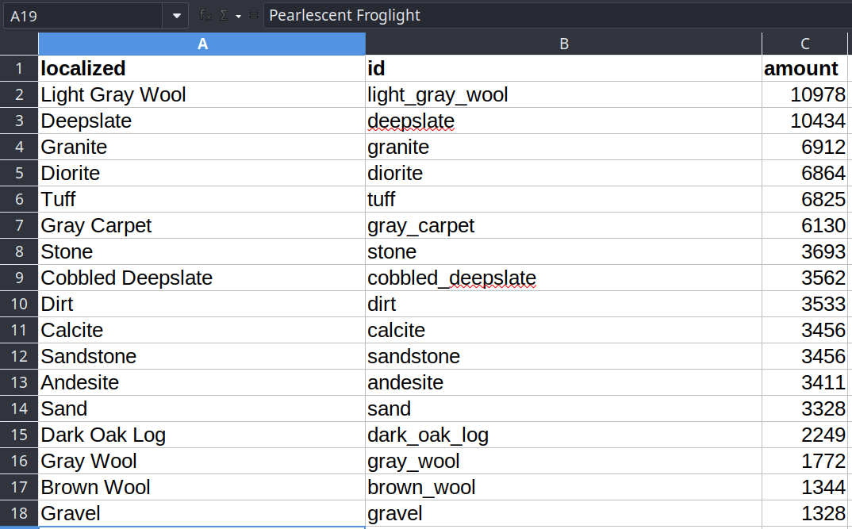
Task: Click the cell containing Light Gray Wool
Action: click(202, 95)
